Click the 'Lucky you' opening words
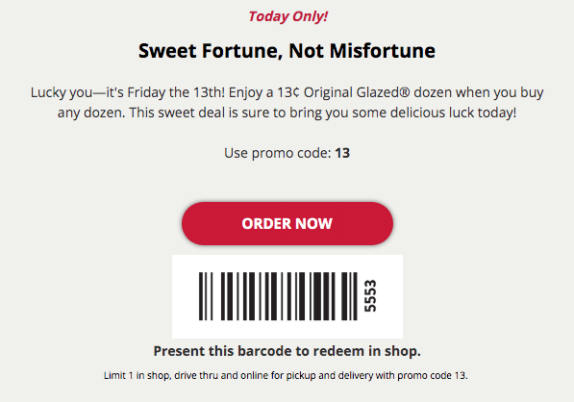Screen dimensions: 574x402 point(62,92)
